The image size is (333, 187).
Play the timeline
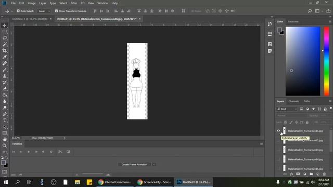[29, 152]
